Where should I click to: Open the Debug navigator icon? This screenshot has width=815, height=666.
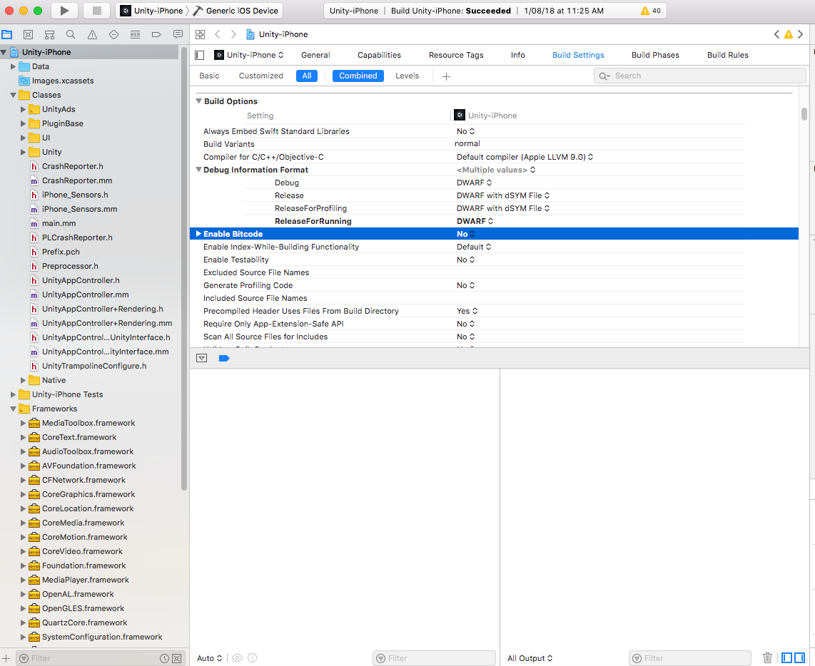click(135, 34)
